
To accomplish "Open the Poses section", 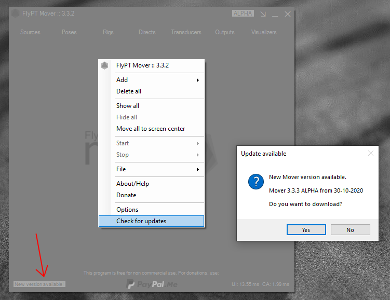I will point(69,32).
